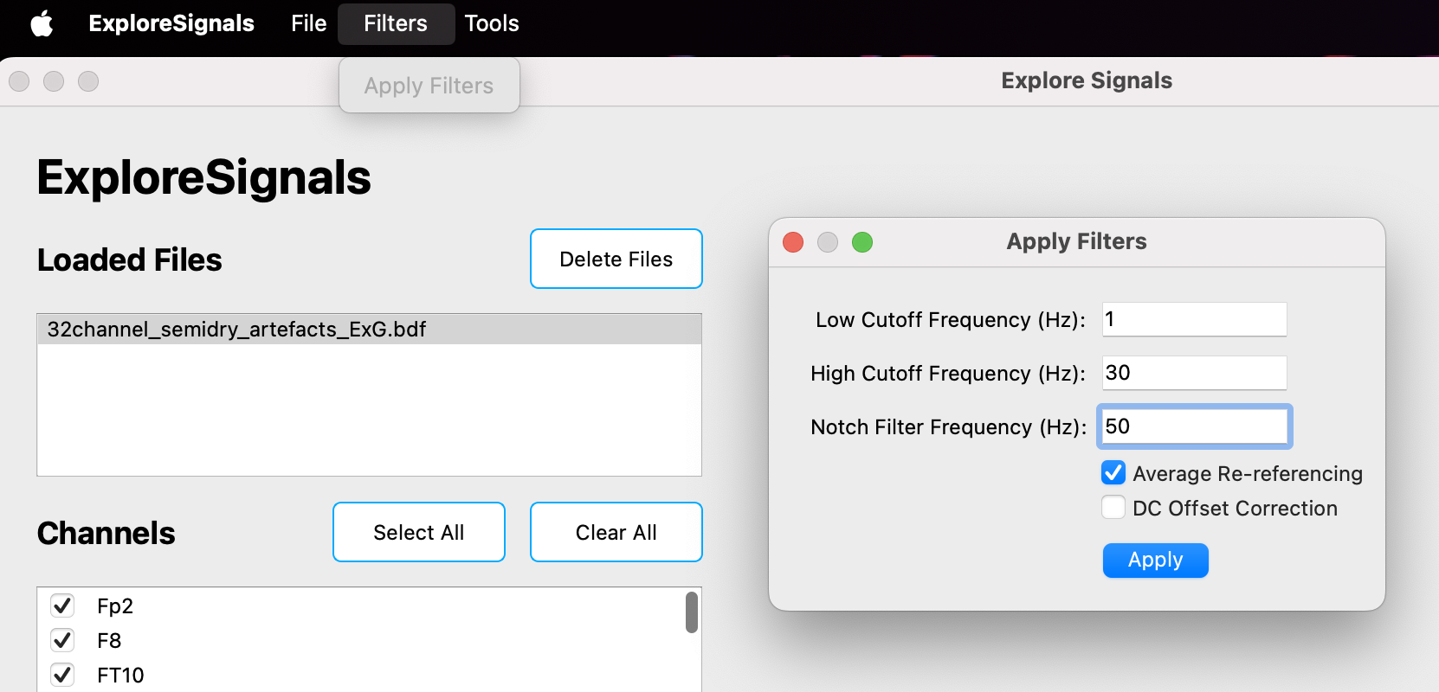Uncheck the F8 channel checkbox
This screenshot has width=1439, height=692.
62,640
